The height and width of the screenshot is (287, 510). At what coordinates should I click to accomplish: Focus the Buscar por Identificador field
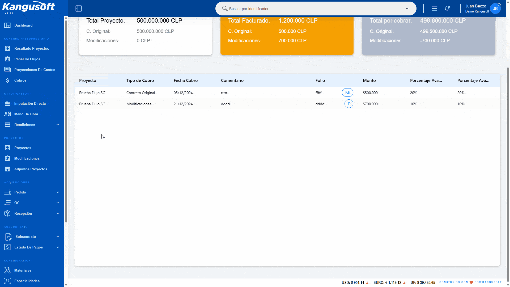[316, 9]
